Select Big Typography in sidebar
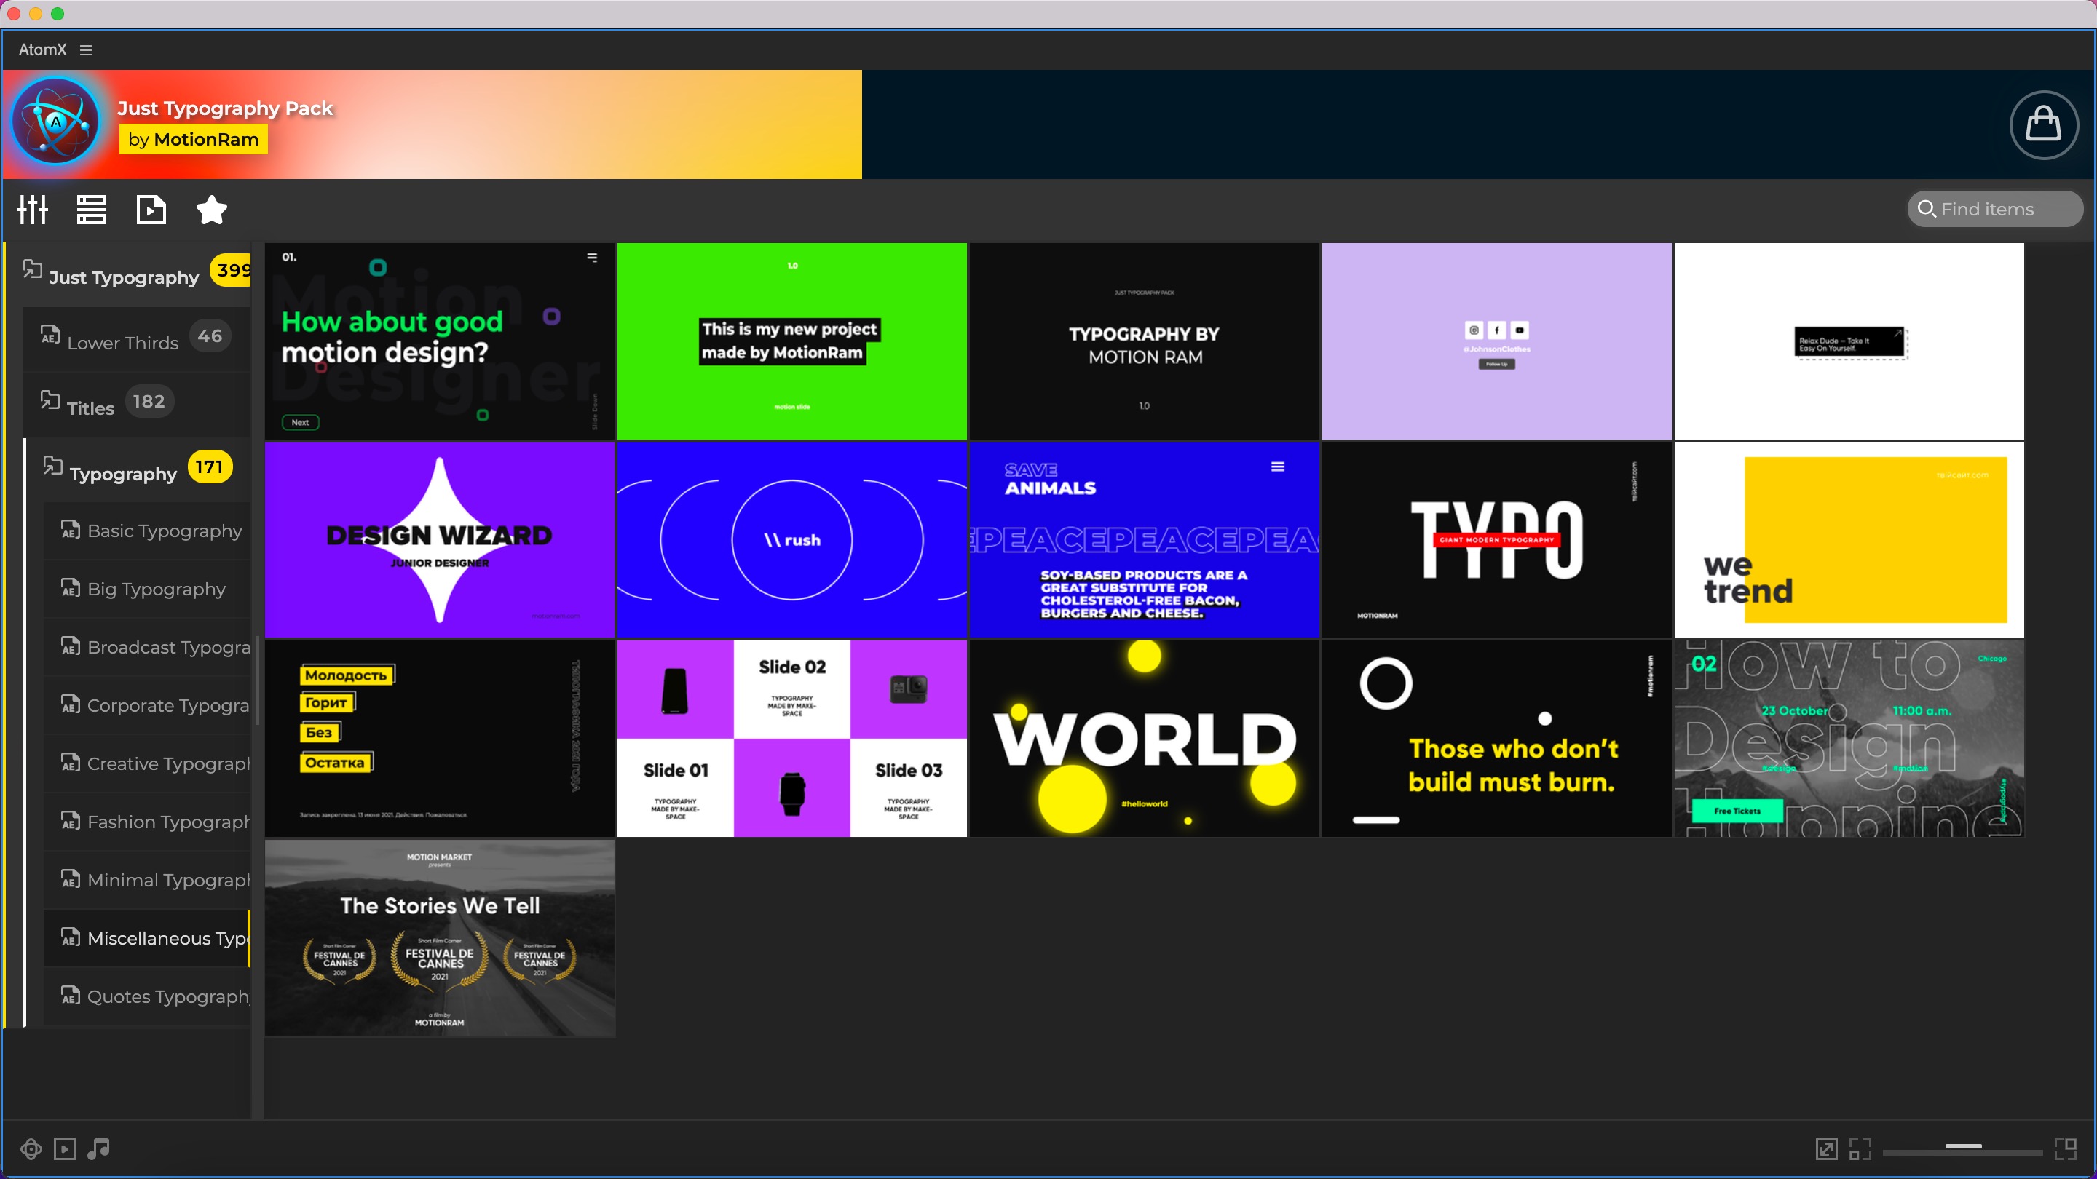 point(156,589)
